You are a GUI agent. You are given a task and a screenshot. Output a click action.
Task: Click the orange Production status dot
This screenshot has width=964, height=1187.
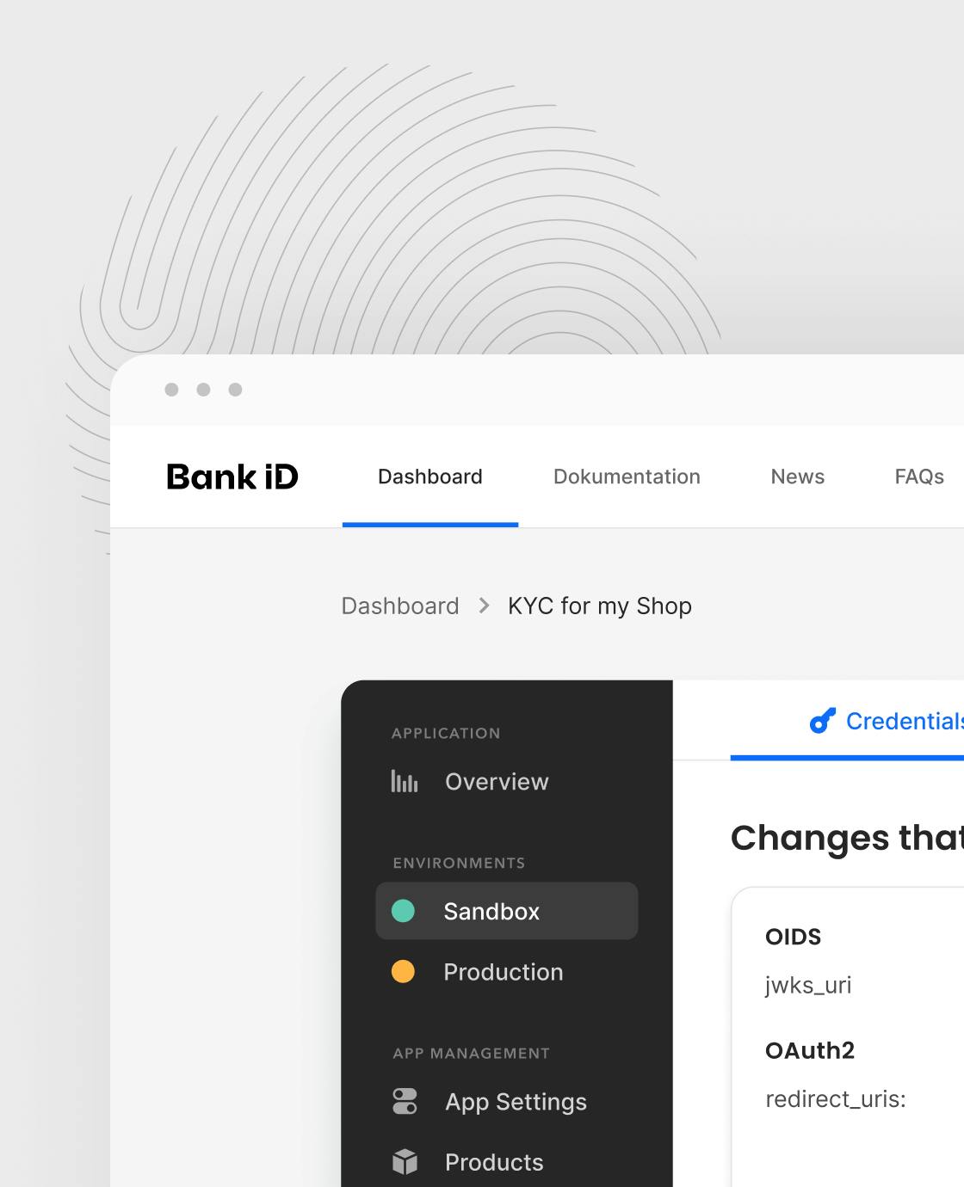[403, 971]
